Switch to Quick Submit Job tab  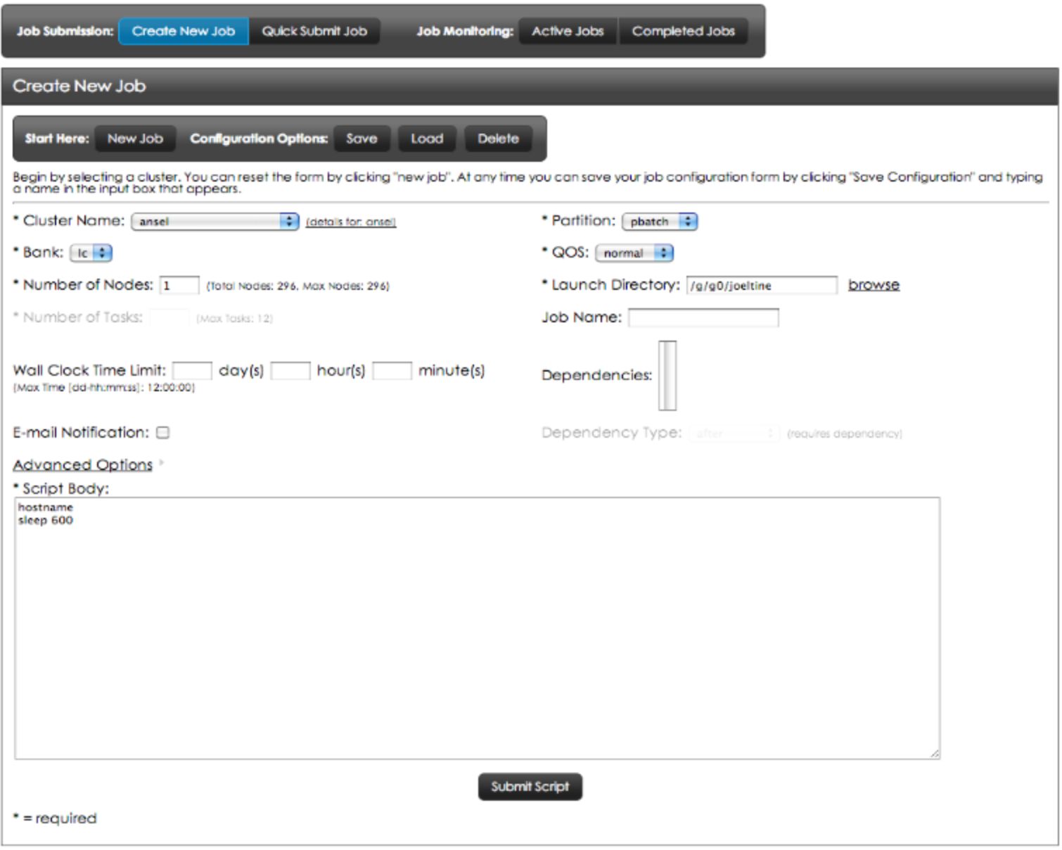(314, 32)
